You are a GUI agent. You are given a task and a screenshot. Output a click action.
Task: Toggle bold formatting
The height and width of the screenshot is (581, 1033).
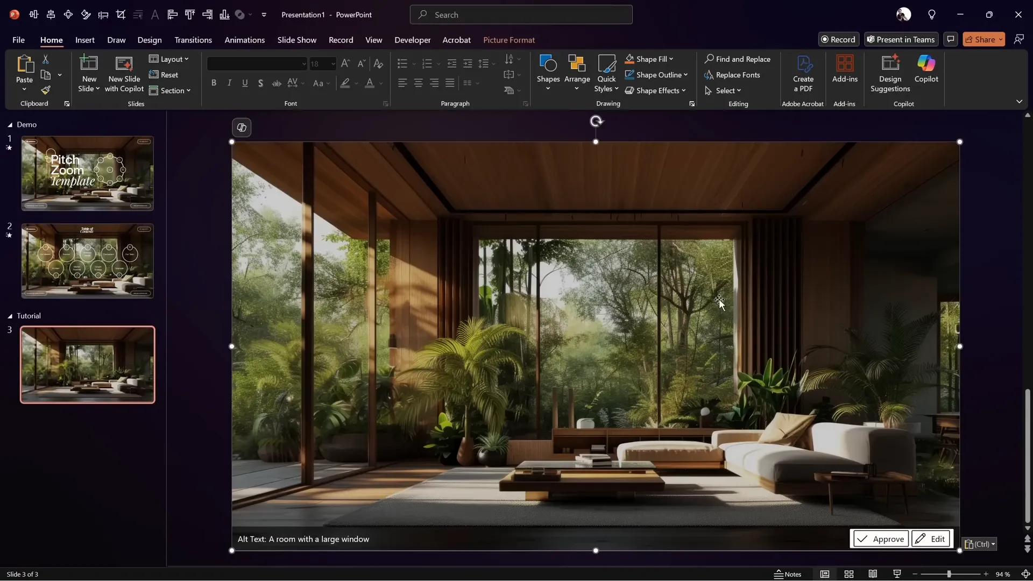pos(214,83)
